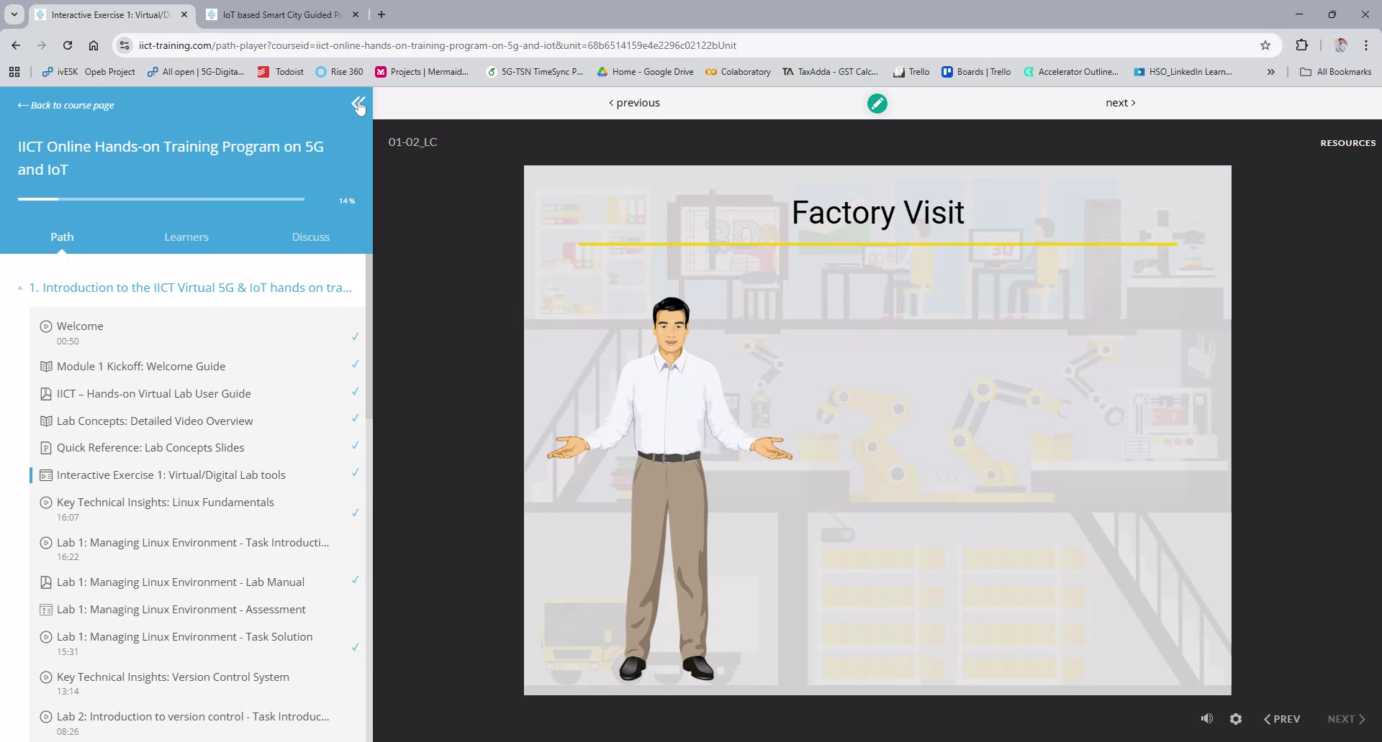Screen dimensions: 1382x742
Task: Click checkmark beside Linux Fundamentals lesson
Action: (355, 512)
